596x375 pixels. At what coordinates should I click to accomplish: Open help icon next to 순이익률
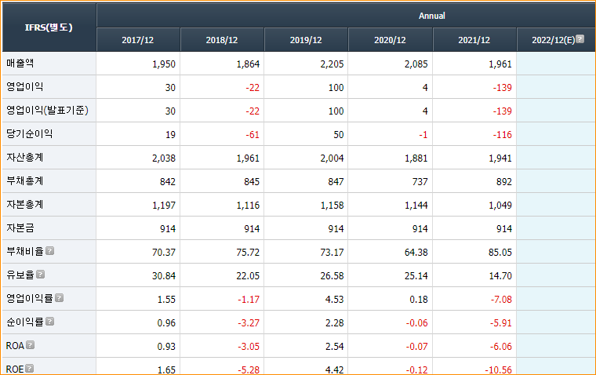click(49, 322)
